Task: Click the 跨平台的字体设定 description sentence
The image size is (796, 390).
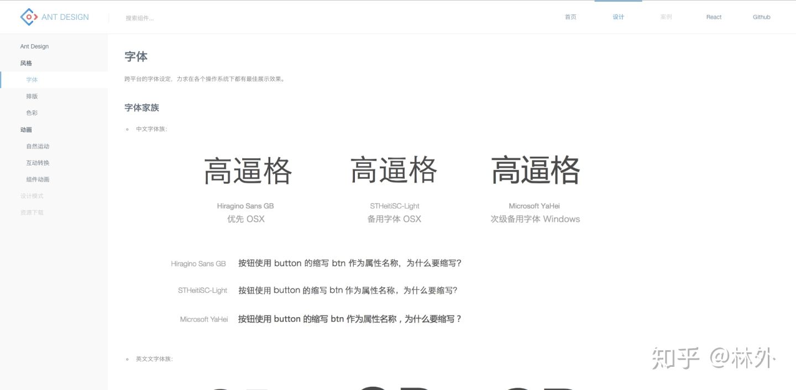Action: [x=205, y=79]
